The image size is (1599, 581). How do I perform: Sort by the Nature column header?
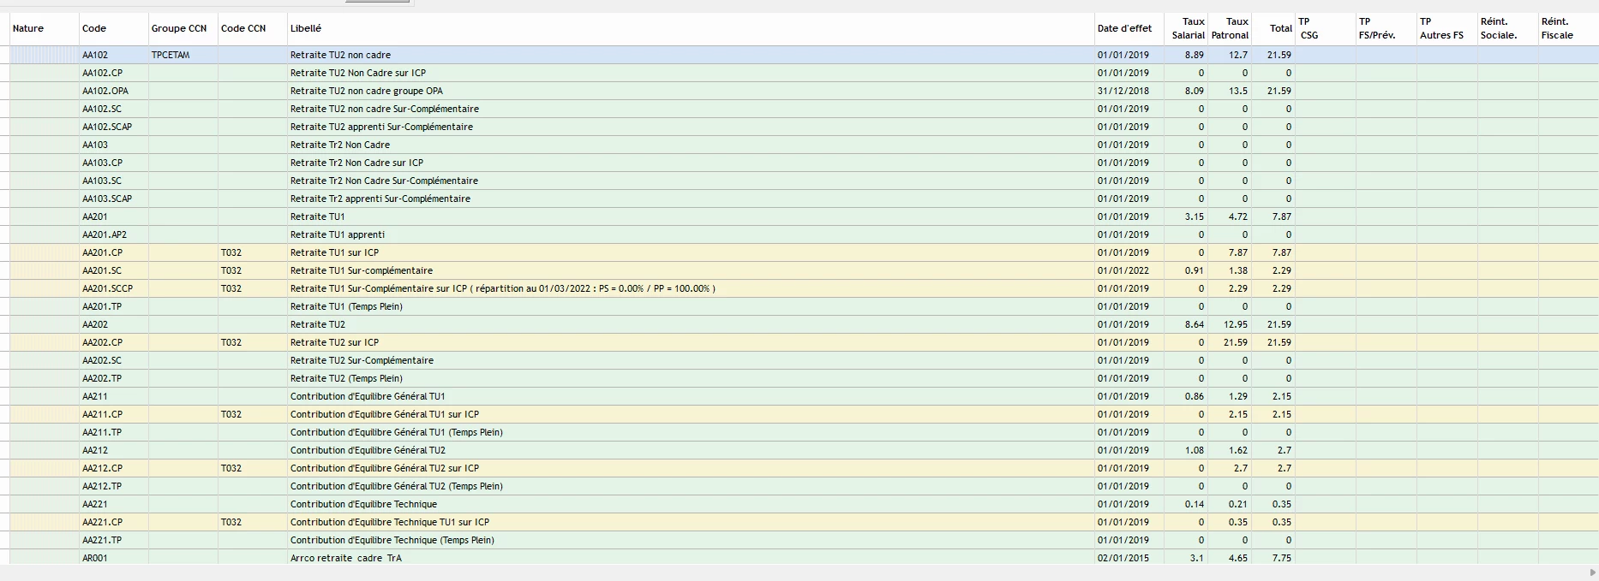click(44, 28)
